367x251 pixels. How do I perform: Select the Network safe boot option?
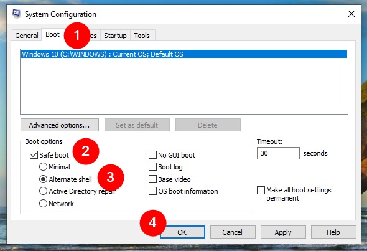43,204
